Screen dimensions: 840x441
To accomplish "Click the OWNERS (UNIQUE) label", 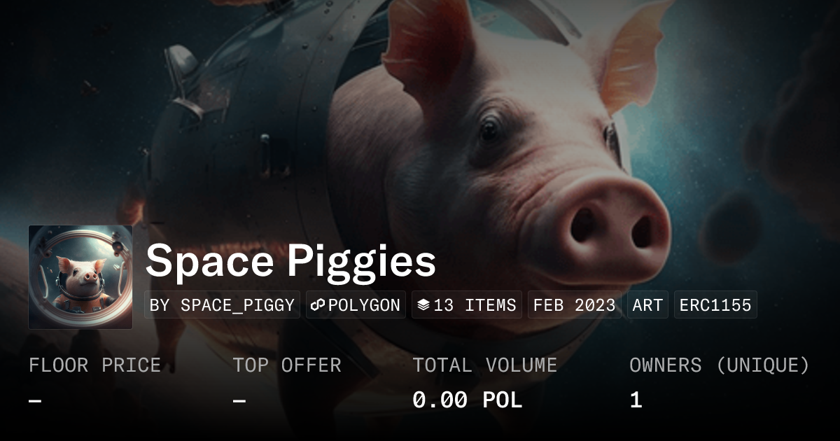I will [720, 365].
